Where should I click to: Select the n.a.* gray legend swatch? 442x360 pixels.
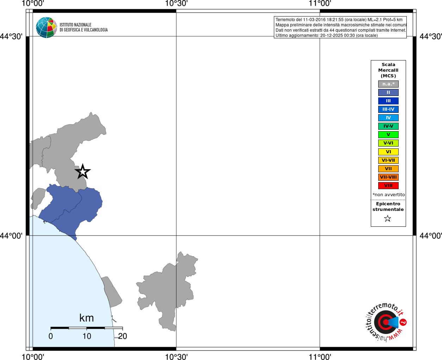pyautogui.click(x=388, y=84)
